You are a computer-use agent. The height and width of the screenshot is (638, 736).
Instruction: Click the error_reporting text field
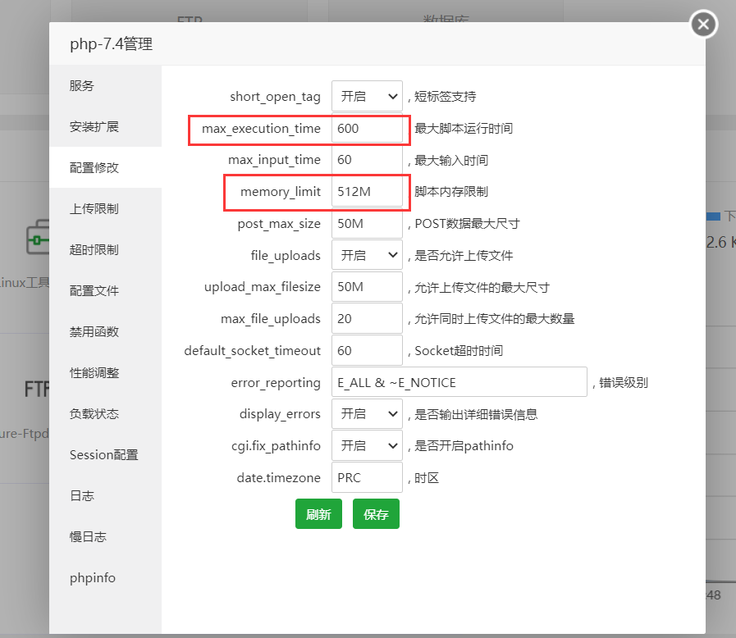(459, 382)
